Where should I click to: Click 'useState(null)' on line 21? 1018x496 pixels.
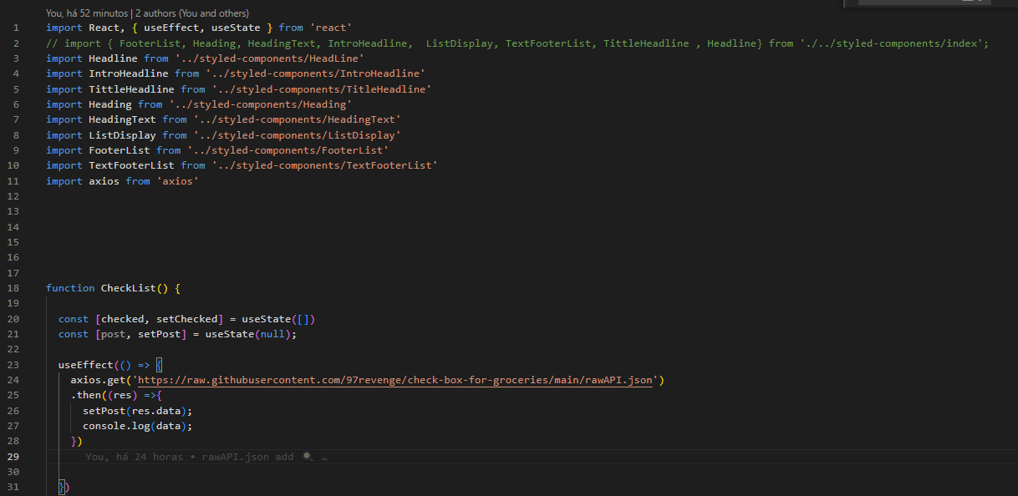248,334
